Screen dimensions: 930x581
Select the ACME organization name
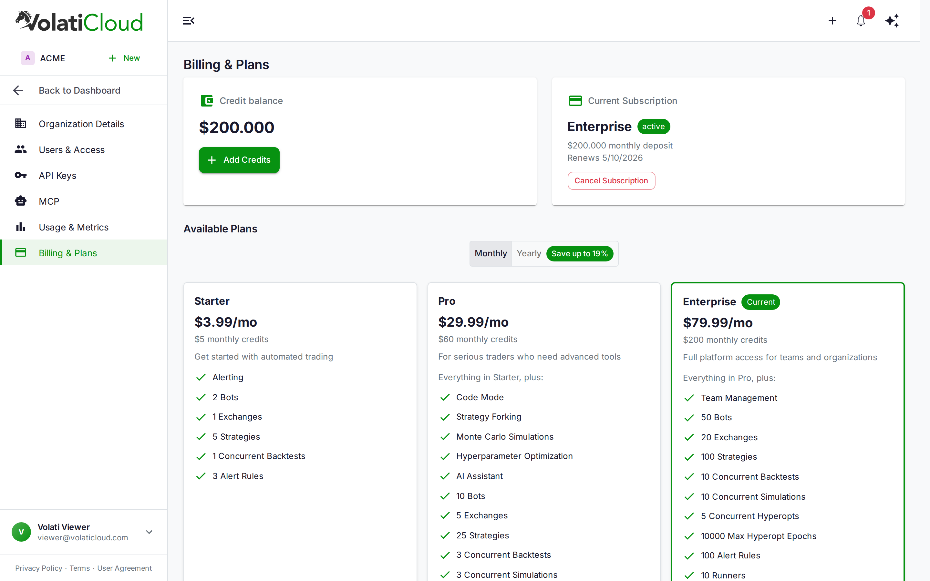coord(53,58)
